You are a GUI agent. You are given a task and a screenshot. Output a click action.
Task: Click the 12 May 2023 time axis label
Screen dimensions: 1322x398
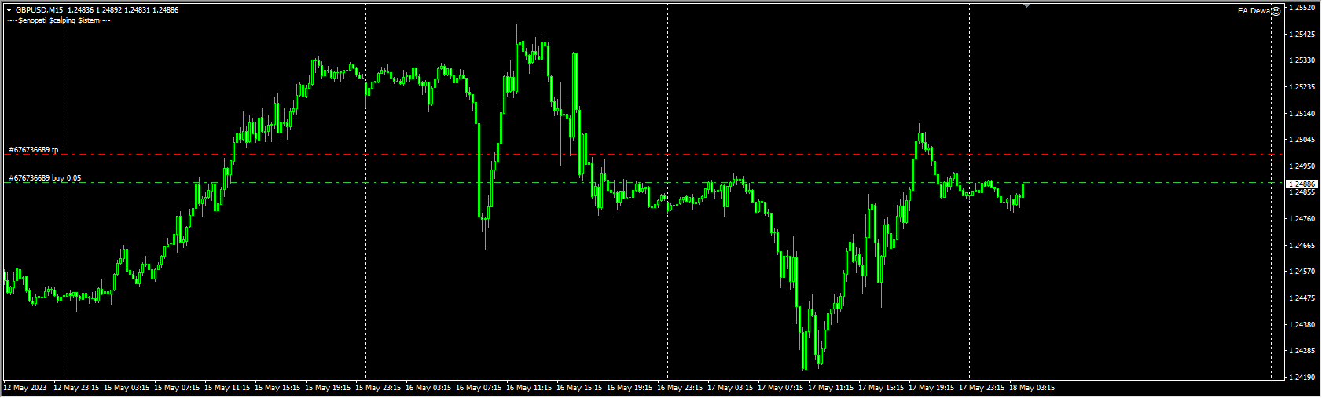(x=25, y=388)
